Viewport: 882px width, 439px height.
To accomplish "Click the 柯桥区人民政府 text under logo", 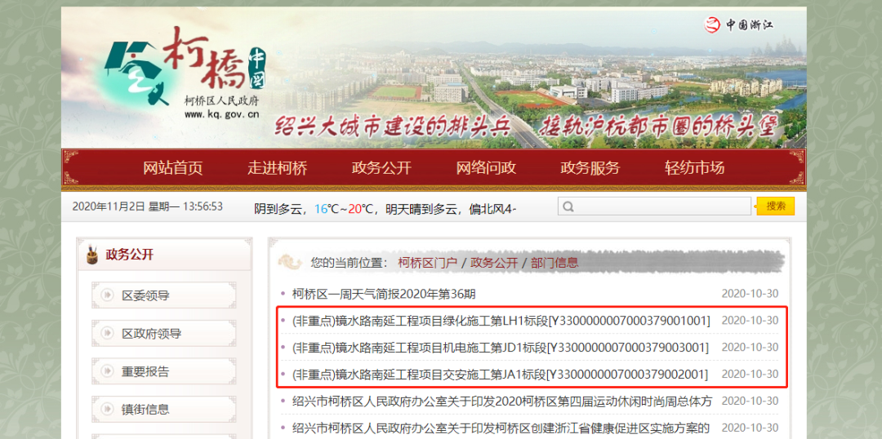I will (x=221, y=100).
